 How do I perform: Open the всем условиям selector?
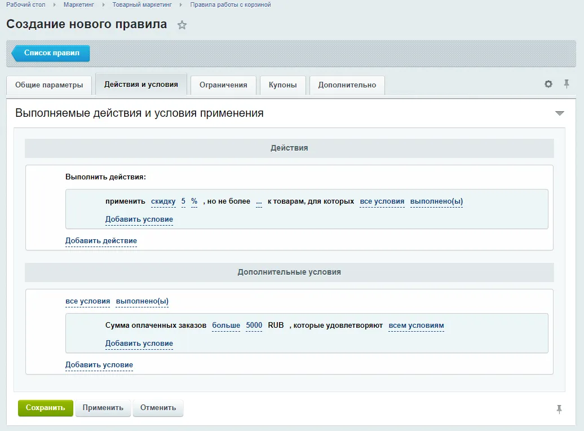(416, 326)
